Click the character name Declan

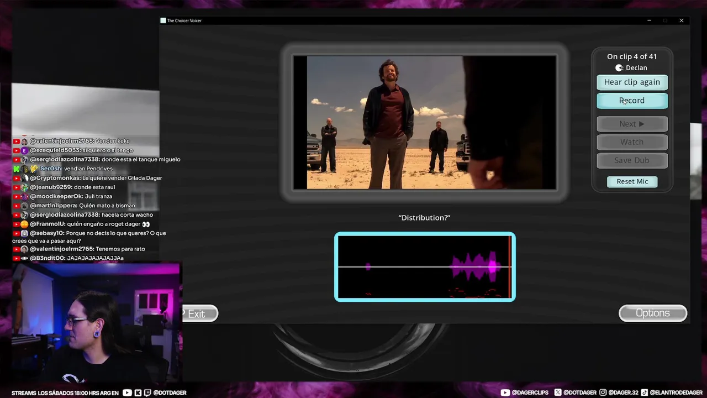point(636,68)
